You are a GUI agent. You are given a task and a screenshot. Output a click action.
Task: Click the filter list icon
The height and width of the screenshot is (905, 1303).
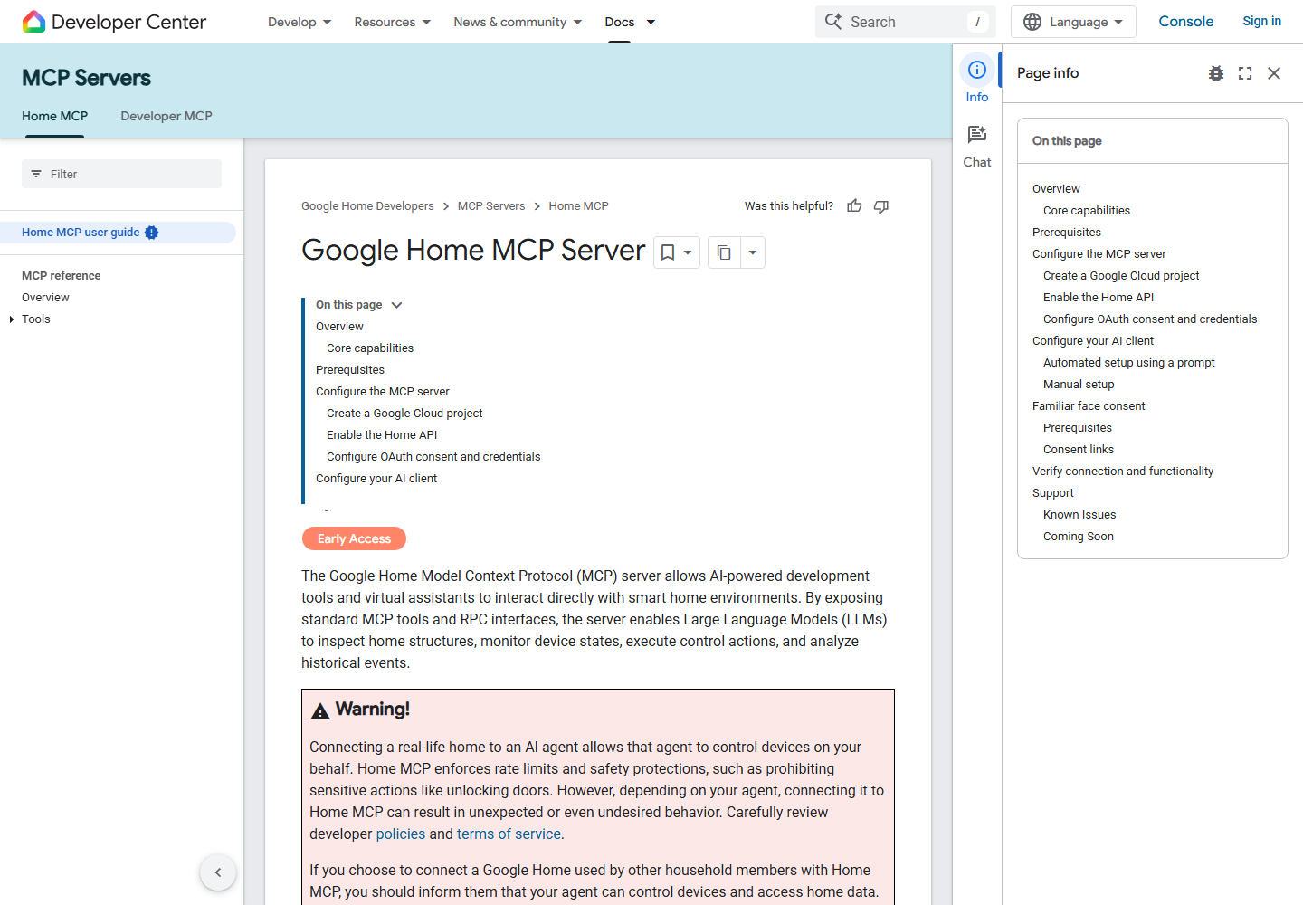click(x=36, y=174)
